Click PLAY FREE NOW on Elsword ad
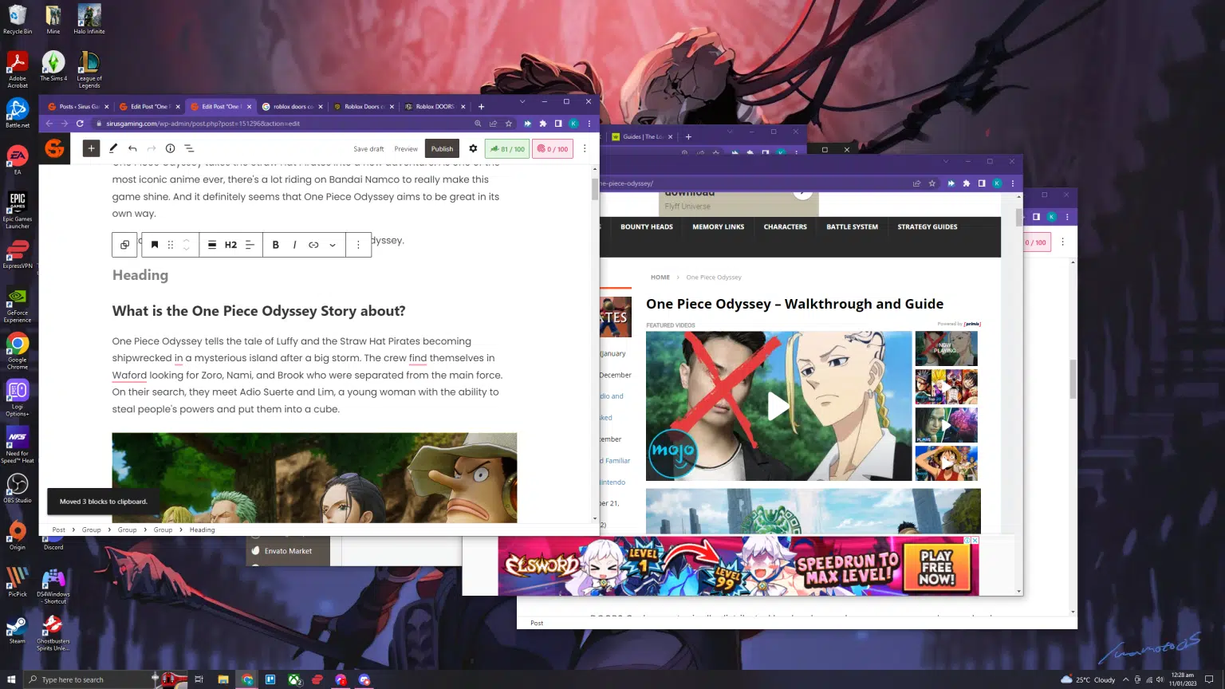 (936, 567)
